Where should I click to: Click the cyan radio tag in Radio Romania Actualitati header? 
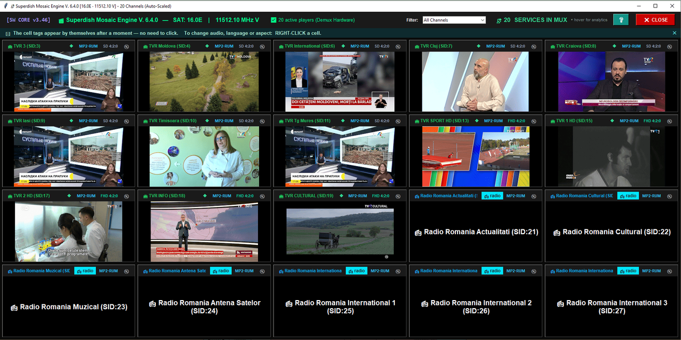492,196
